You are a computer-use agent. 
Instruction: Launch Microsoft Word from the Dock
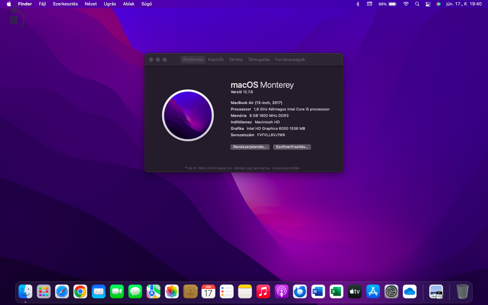pyautogui.click(x=318, y=291)
